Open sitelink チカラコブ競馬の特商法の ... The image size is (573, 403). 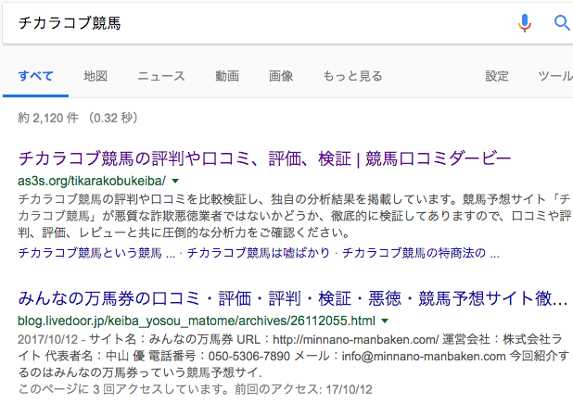(421, 253)
